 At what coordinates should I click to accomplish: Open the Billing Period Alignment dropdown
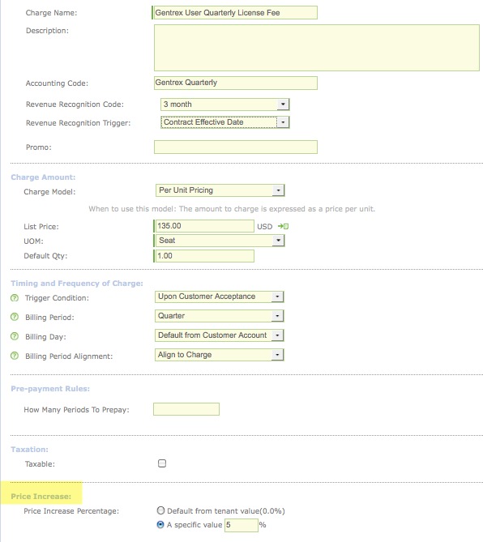pyautogui.click(x=219, y=355)
